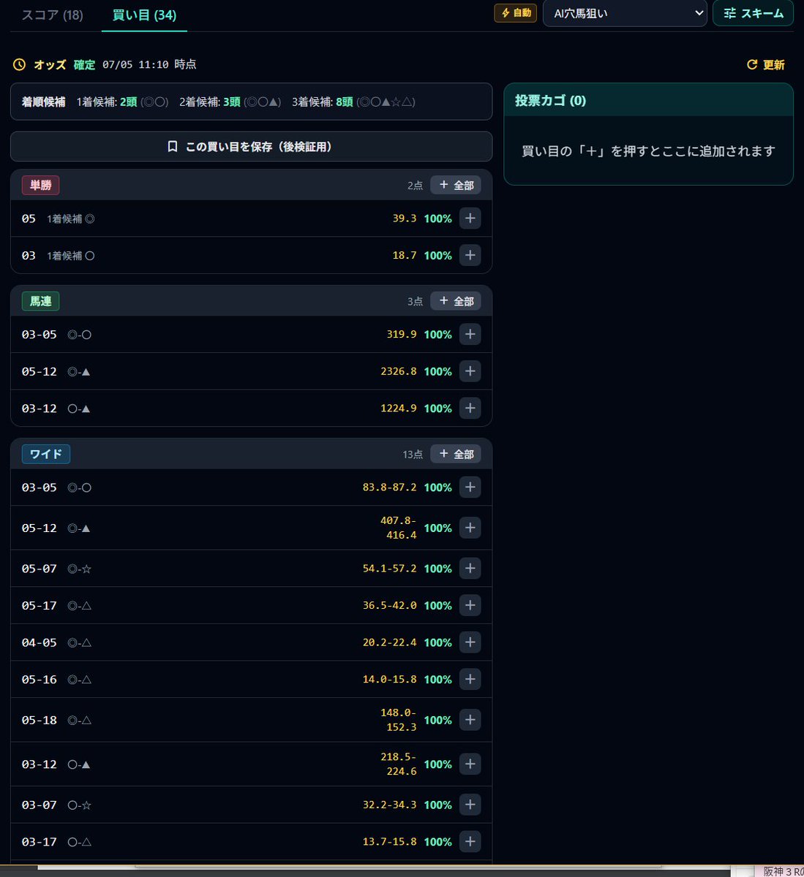Click the 確定 odds status label

[84, 64]
